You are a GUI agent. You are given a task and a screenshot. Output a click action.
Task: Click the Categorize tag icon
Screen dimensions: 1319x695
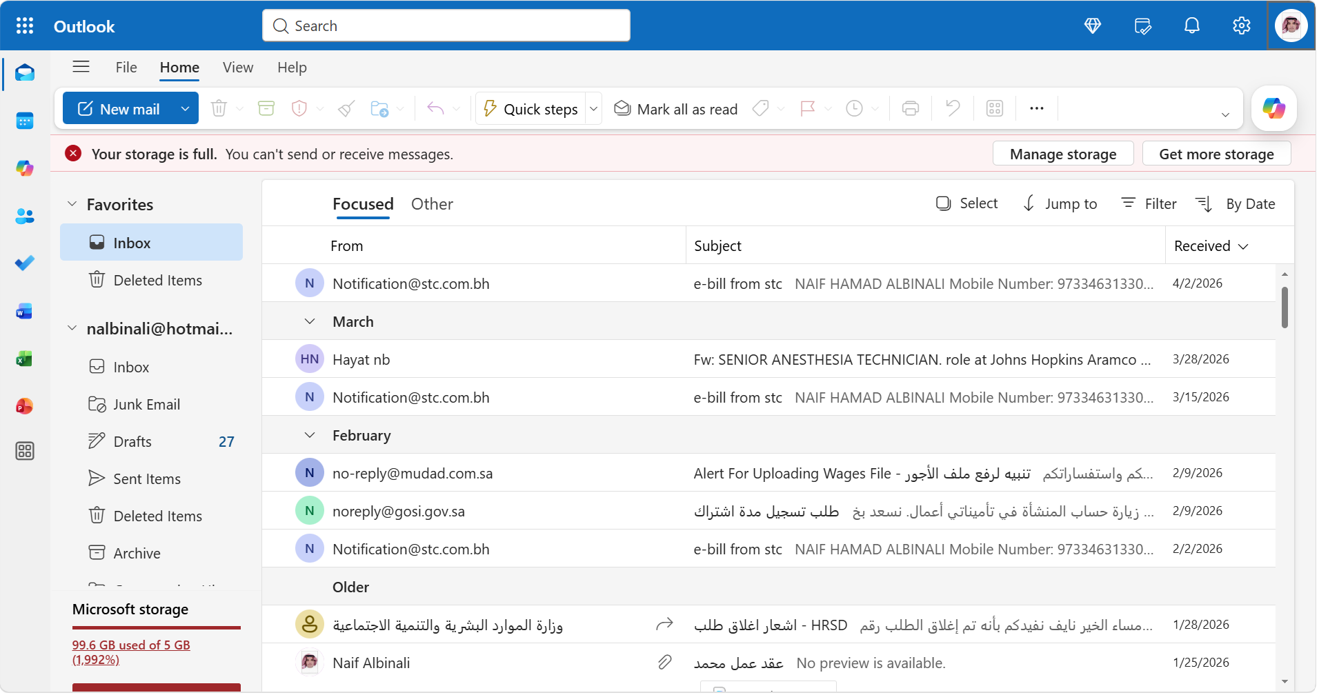761,108
